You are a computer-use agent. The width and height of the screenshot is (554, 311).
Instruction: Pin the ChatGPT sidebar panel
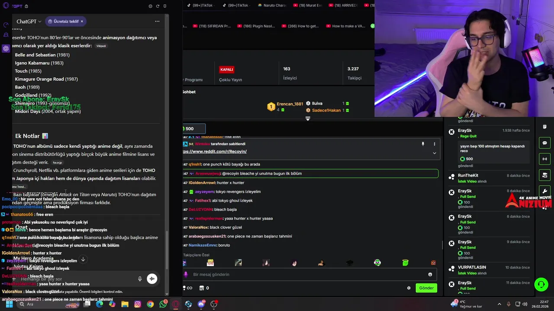[x=165, y=6]
